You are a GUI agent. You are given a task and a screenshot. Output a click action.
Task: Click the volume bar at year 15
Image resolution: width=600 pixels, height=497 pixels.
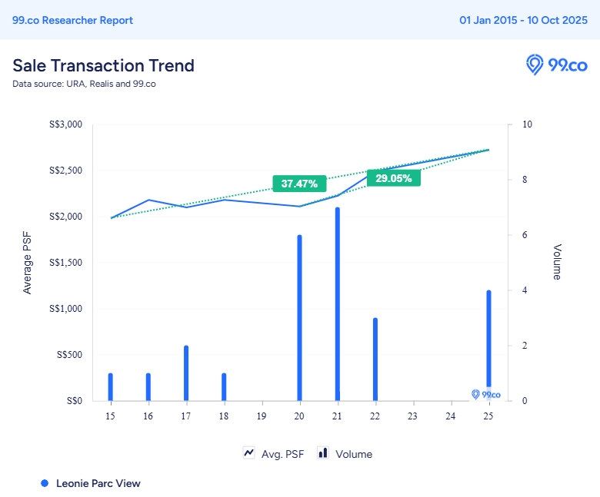tap(111, 387)
